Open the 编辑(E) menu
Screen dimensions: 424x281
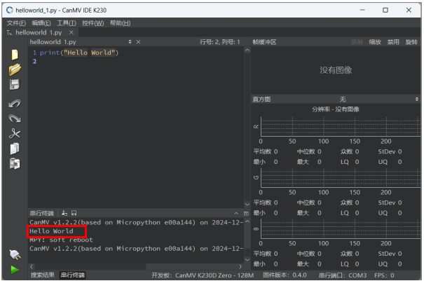pyautogui.click(x=41, y=23)
